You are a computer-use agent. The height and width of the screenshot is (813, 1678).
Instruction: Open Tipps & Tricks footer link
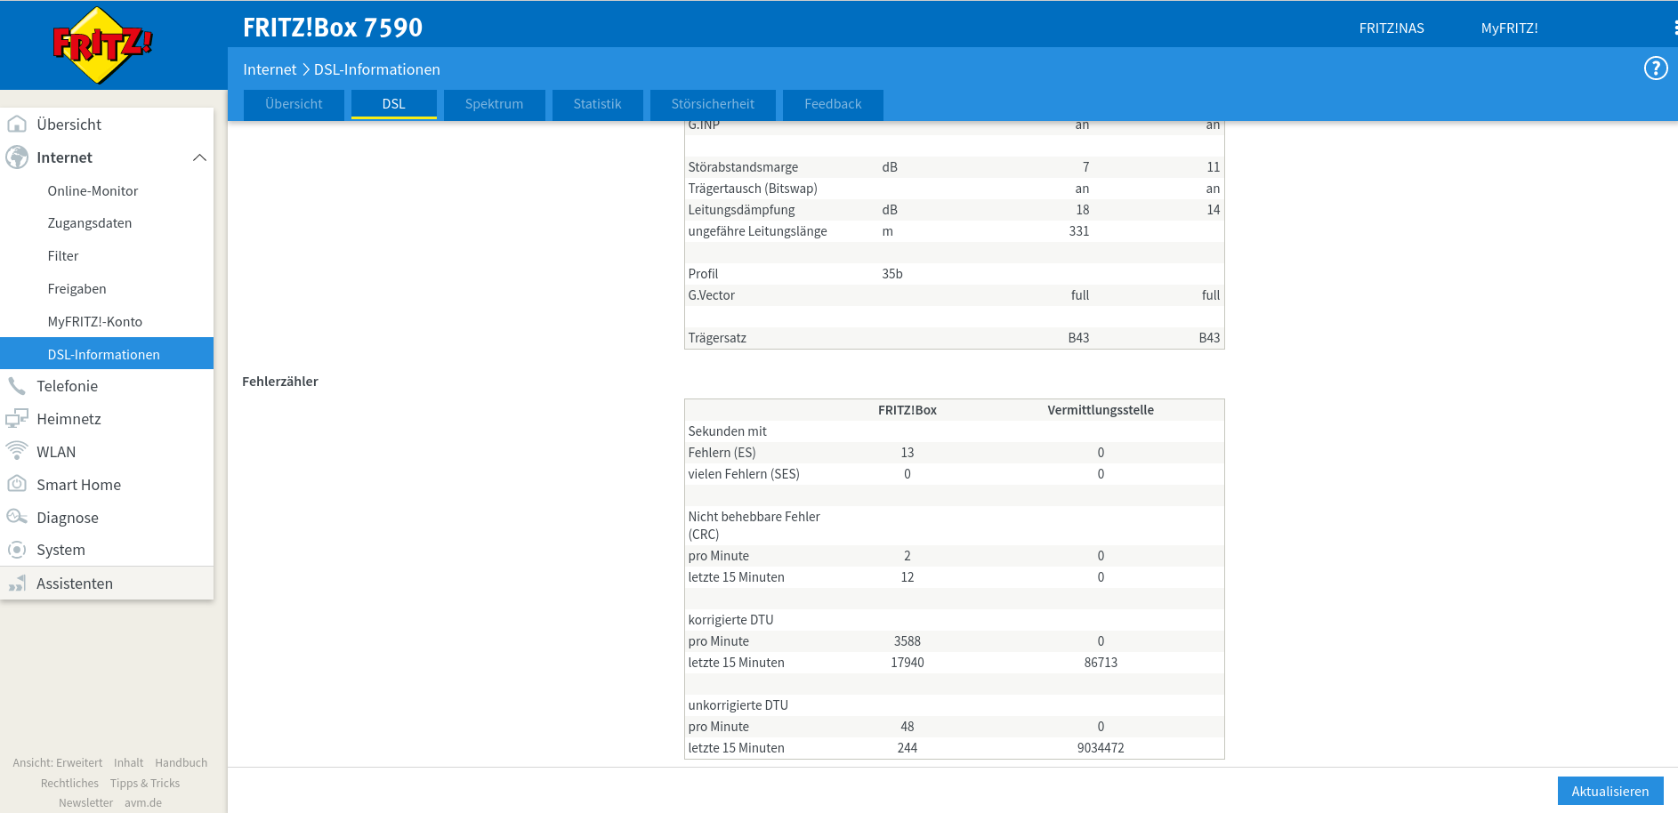(145, 784)
